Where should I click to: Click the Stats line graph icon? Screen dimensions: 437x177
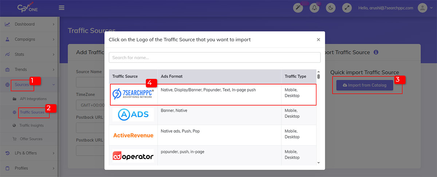[7, 54]
